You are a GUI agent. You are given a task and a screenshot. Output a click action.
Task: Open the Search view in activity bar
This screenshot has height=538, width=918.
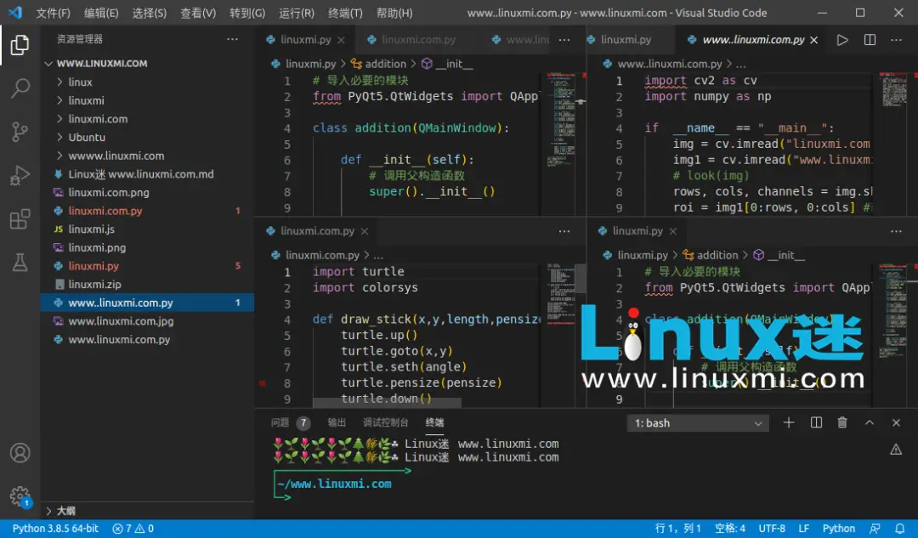click(x=20, y=88)
